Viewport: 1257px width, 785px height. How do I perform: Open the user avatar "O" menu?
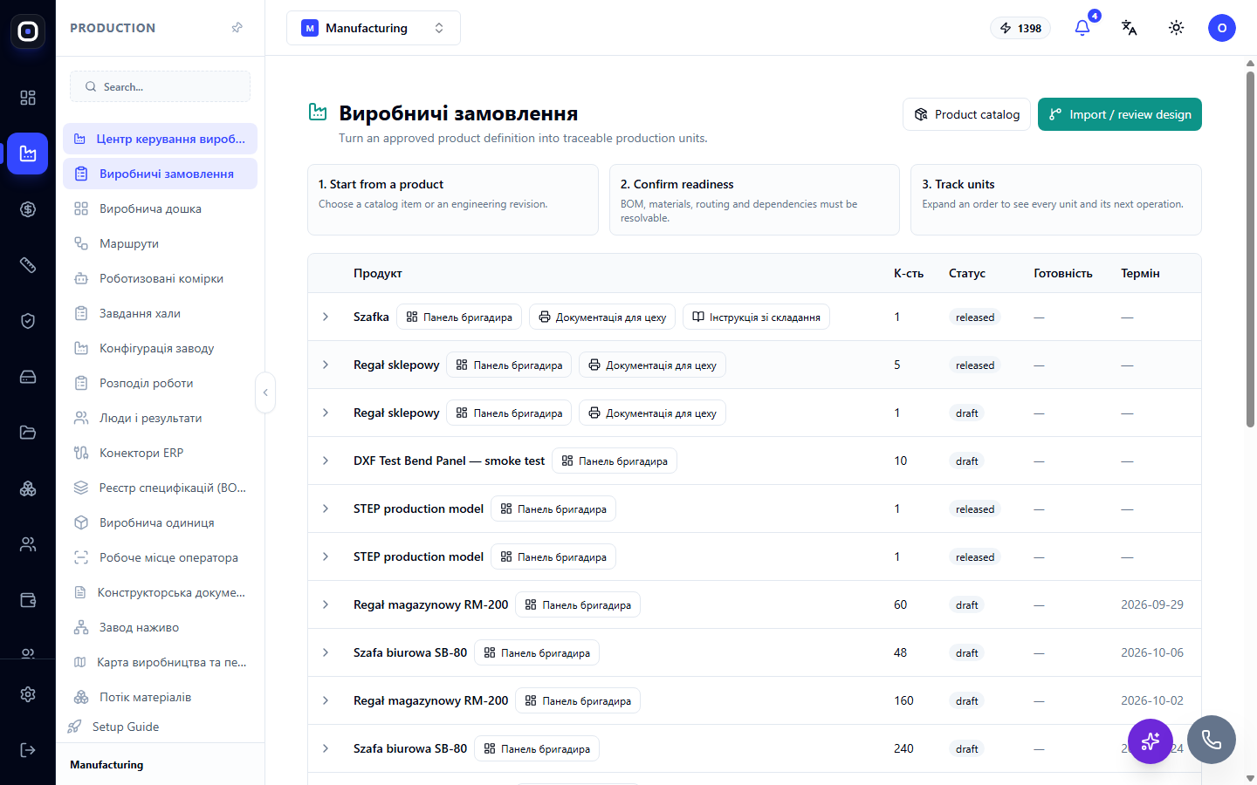click(1222, 28)
